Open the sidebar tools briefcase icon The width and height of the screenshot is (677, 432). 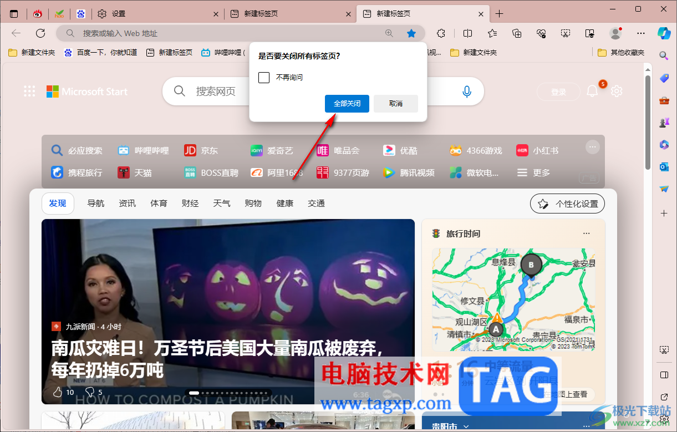[x=664, y=100]
